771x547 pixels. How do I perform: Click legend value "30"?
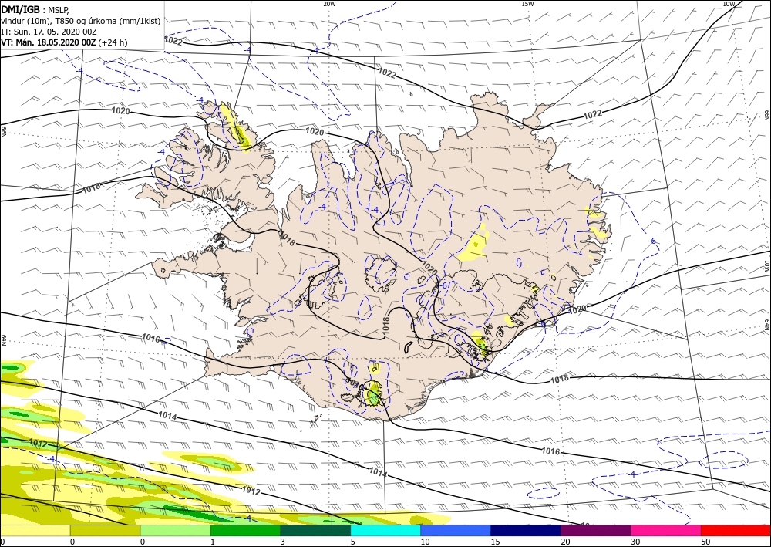click(x=635, y=542)
